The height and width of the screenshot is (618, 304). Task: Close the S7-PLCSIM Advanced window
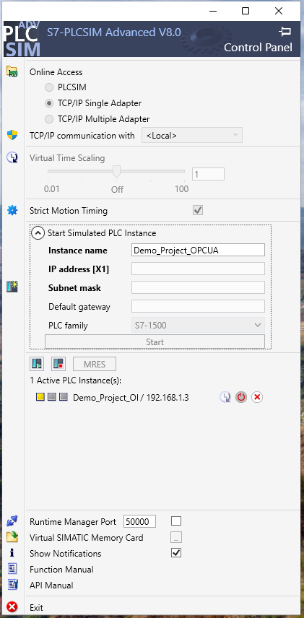(x=279, y=11)
